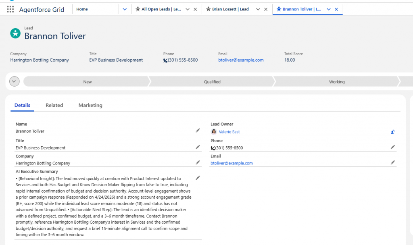Switch to the All Open Leads tab

tap(161, 9)
